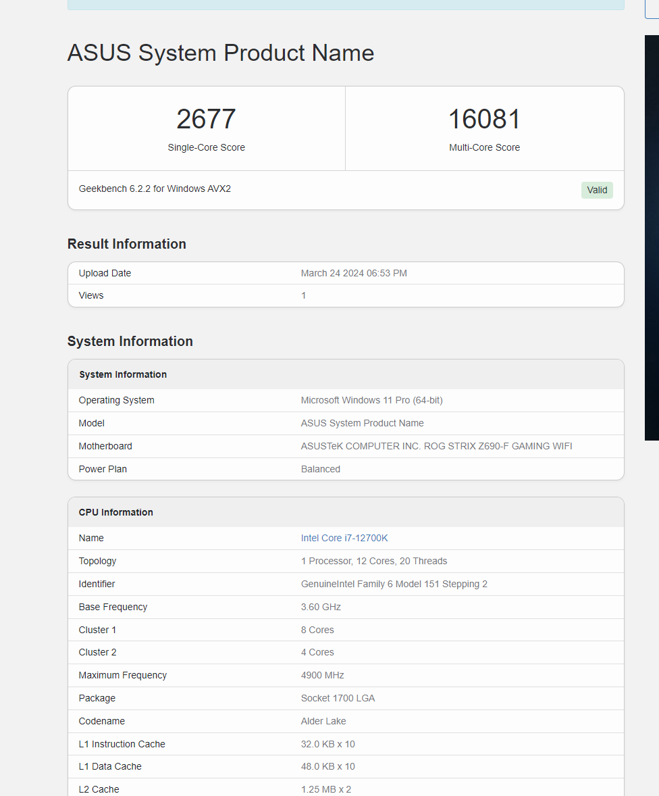Select L1 Instruction Cache value 32.0 KB x 10
Screen dimensions: 659x796
(x=327, y=744)
